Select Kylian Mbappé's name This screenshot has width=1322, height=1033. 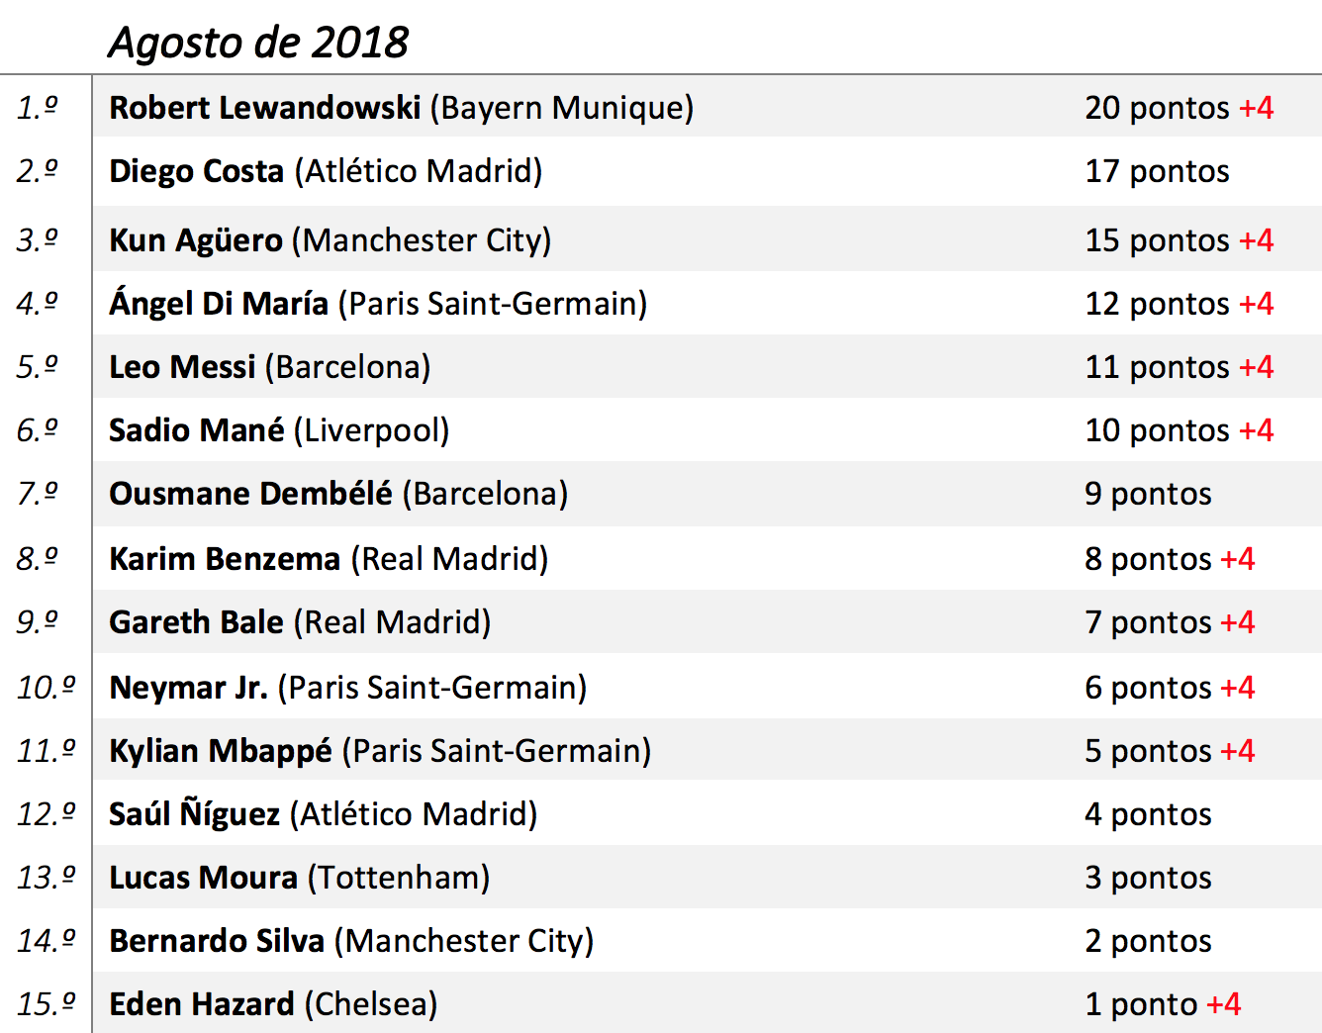tap(220, 751)
